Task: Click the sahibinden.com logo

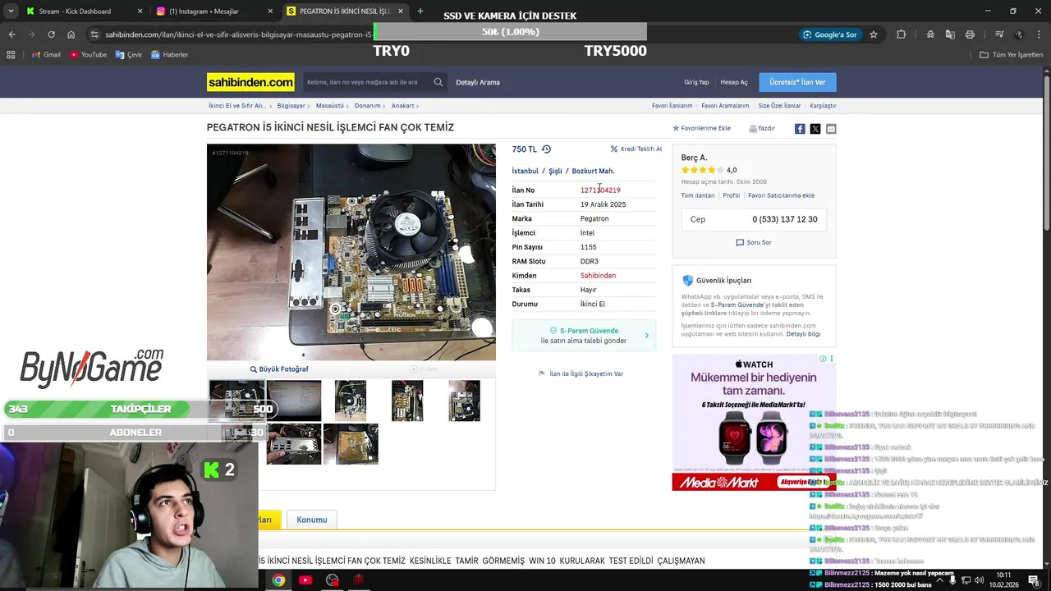Action: (250, 82)
